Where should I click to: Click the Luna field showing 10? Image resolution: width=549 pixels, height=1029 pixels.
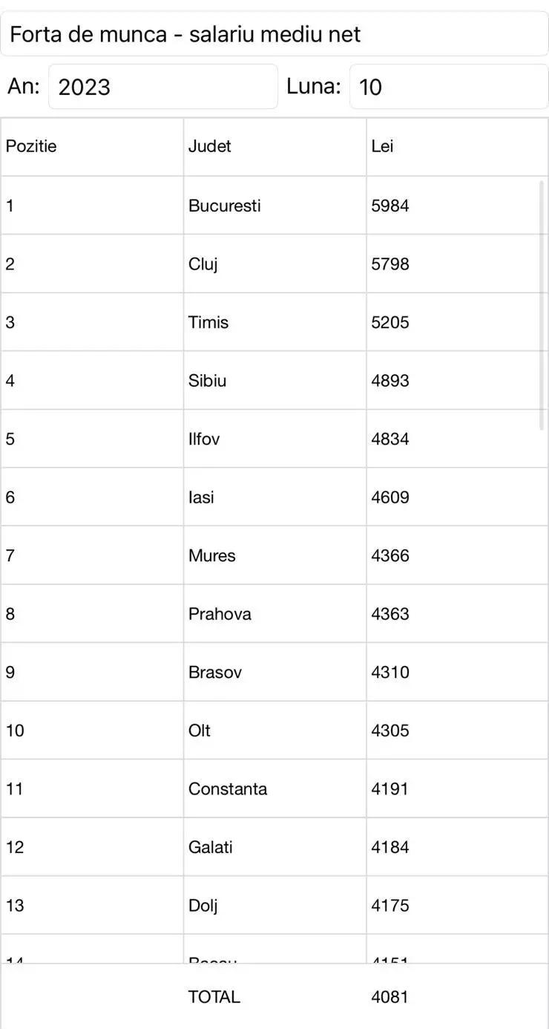pos(448,87)
